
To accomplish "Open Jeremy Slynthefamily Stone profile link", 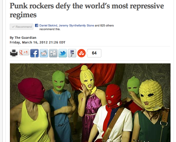I will [x=76, y=26].
